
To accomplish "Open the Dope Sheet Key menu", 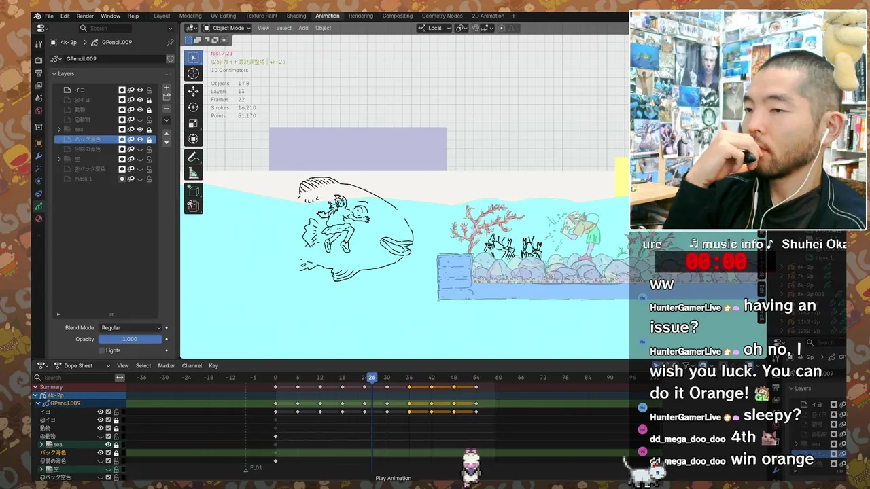I will point(213,366).
